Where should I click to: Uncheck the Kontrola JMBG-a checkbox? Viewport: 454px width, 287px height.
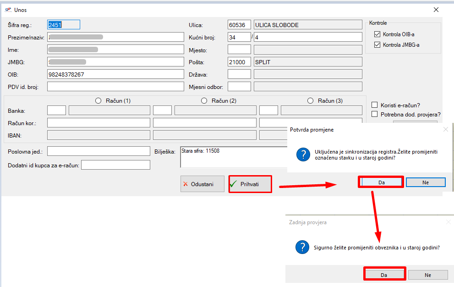[377, 45]
